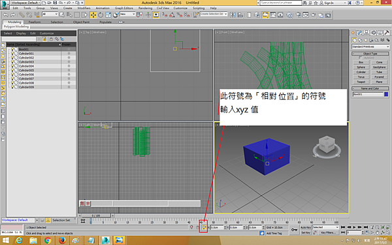Screen dimensions: 392x245
Task: Toggle Percent Snap
Action: [x=180, y=15]
